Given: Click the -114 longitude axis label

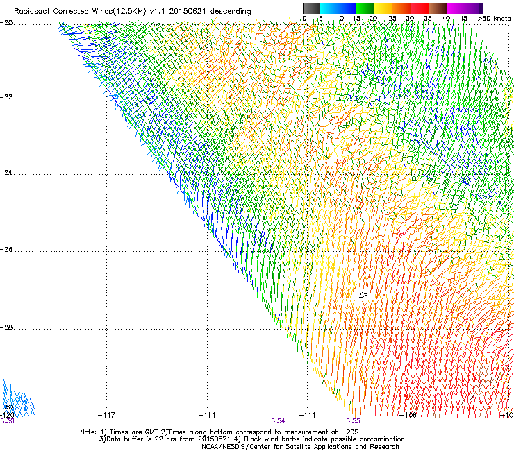Looking at the screenshot, I should tap(207, 416).
